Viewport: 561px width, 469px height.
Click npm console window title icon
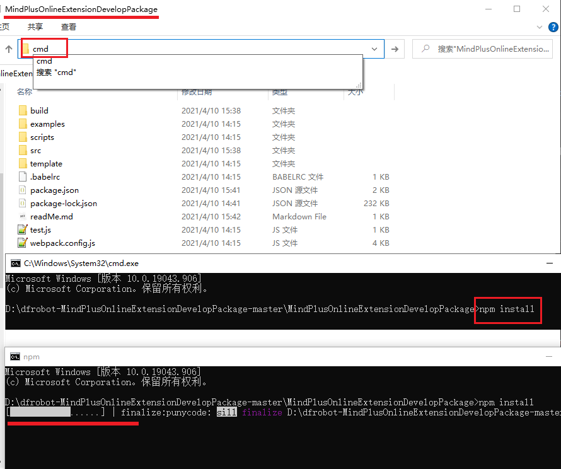click(x=14, y=357)
